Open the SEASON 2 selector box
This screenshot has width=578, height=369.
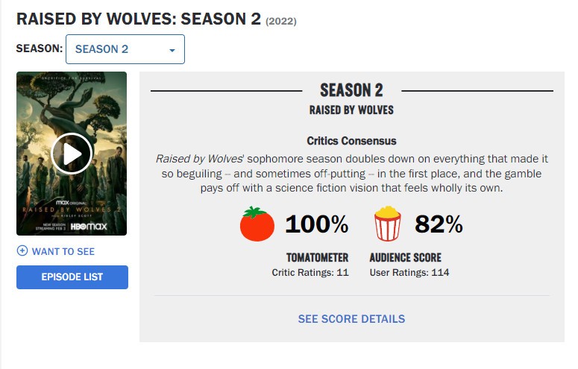(125, 49)
